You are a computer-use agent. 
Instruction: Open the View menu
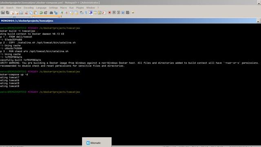(x=18, y=8)
